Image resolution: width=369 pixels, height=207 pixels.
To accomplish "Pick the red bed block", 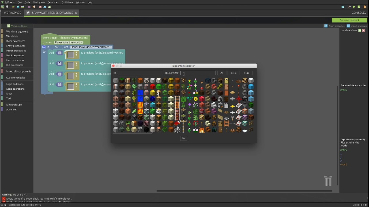I will tap(177, 123).
